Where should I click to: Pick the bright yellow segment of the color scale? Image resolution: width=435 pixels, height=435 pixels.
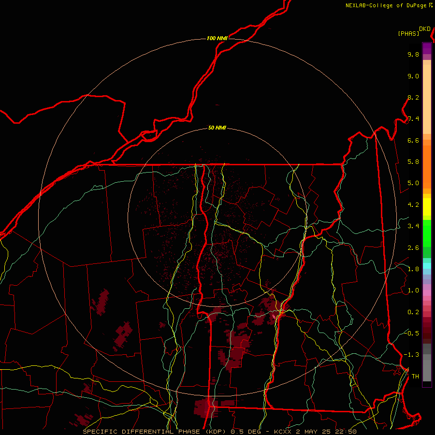pos(427,207)
